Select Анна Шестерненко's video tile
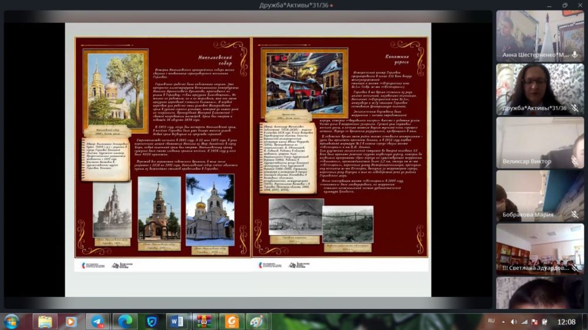The height and width of the screenshot is (330, 588). [x=540, y=36]
